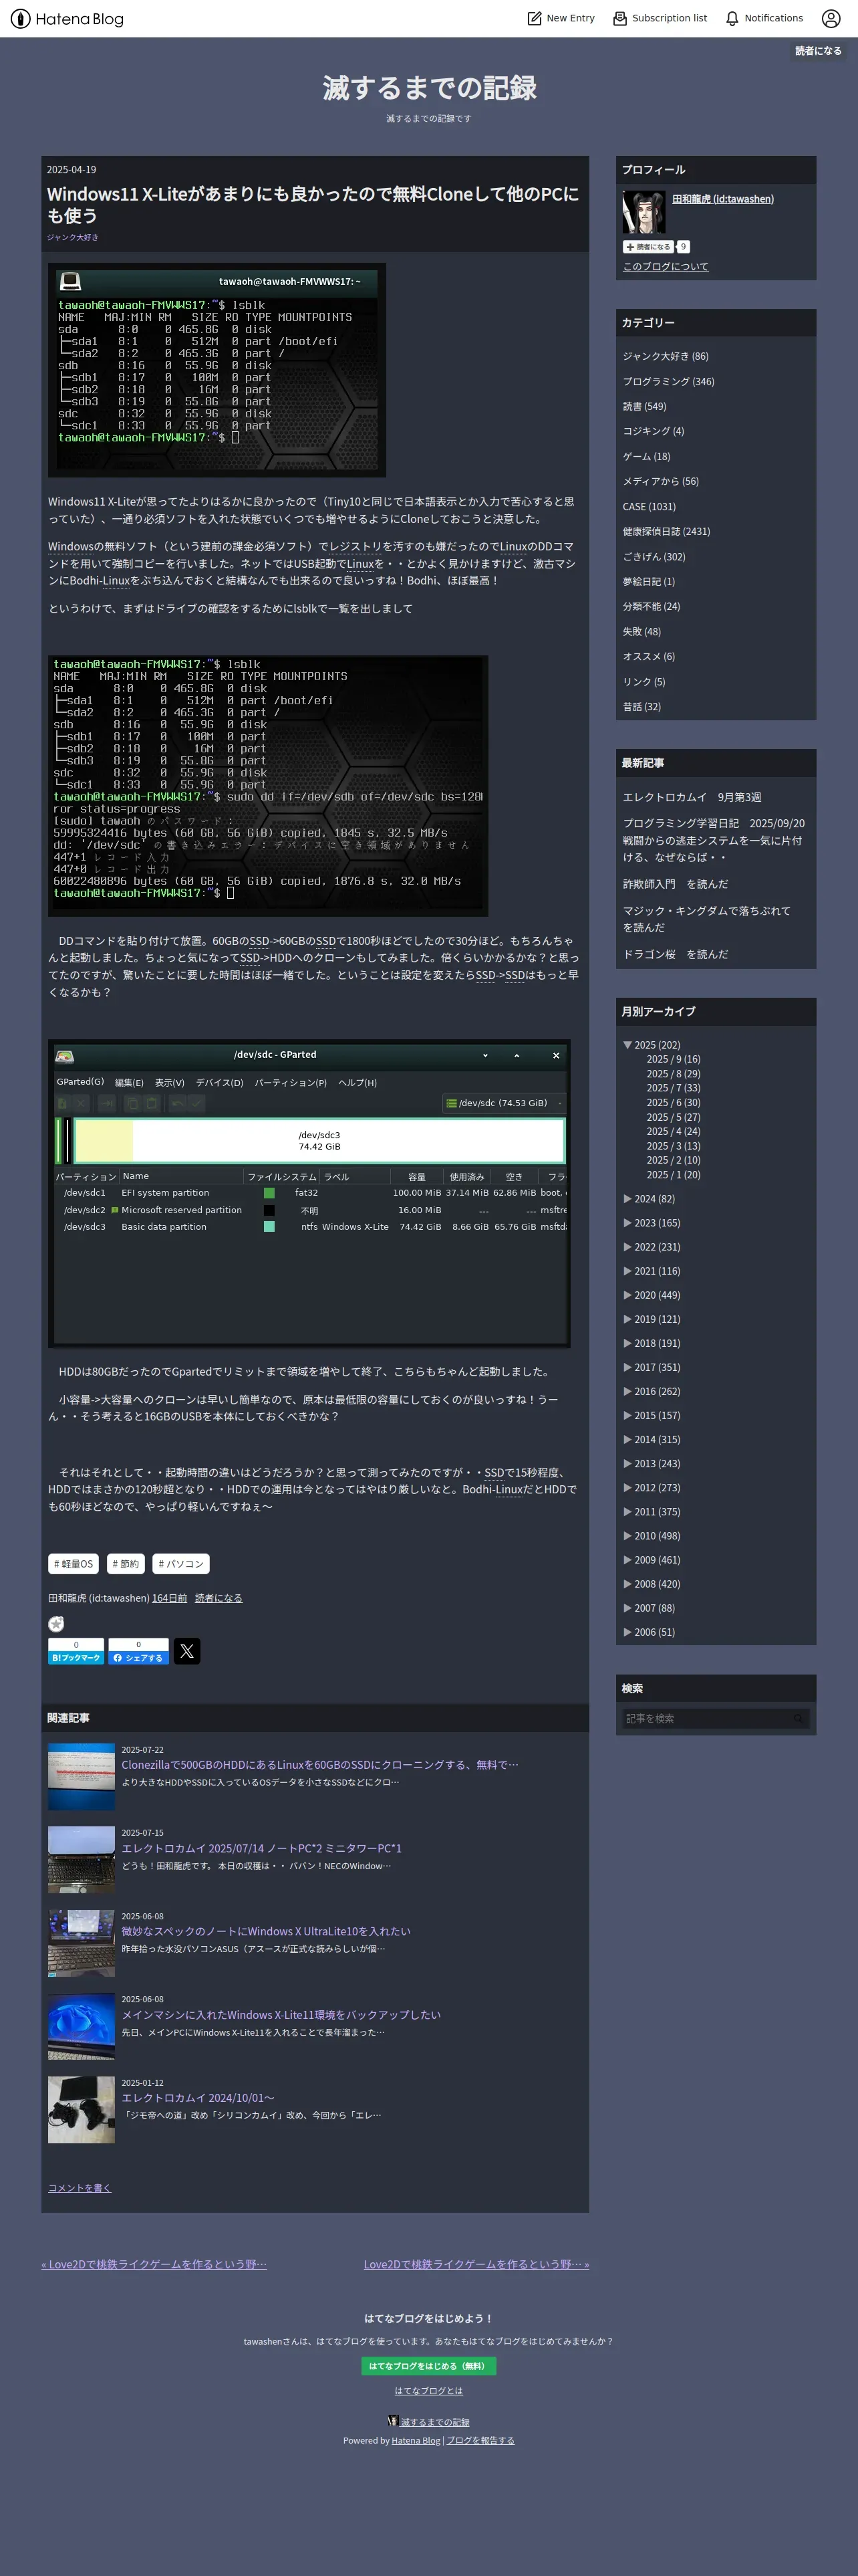The height and width of the screenshot is (2576, 858).
Task: Open the Notifications bell
Action: pos(764,18)
